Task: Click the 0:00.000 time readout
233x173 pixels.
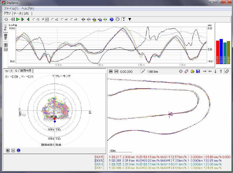Action: click(126, 71)
